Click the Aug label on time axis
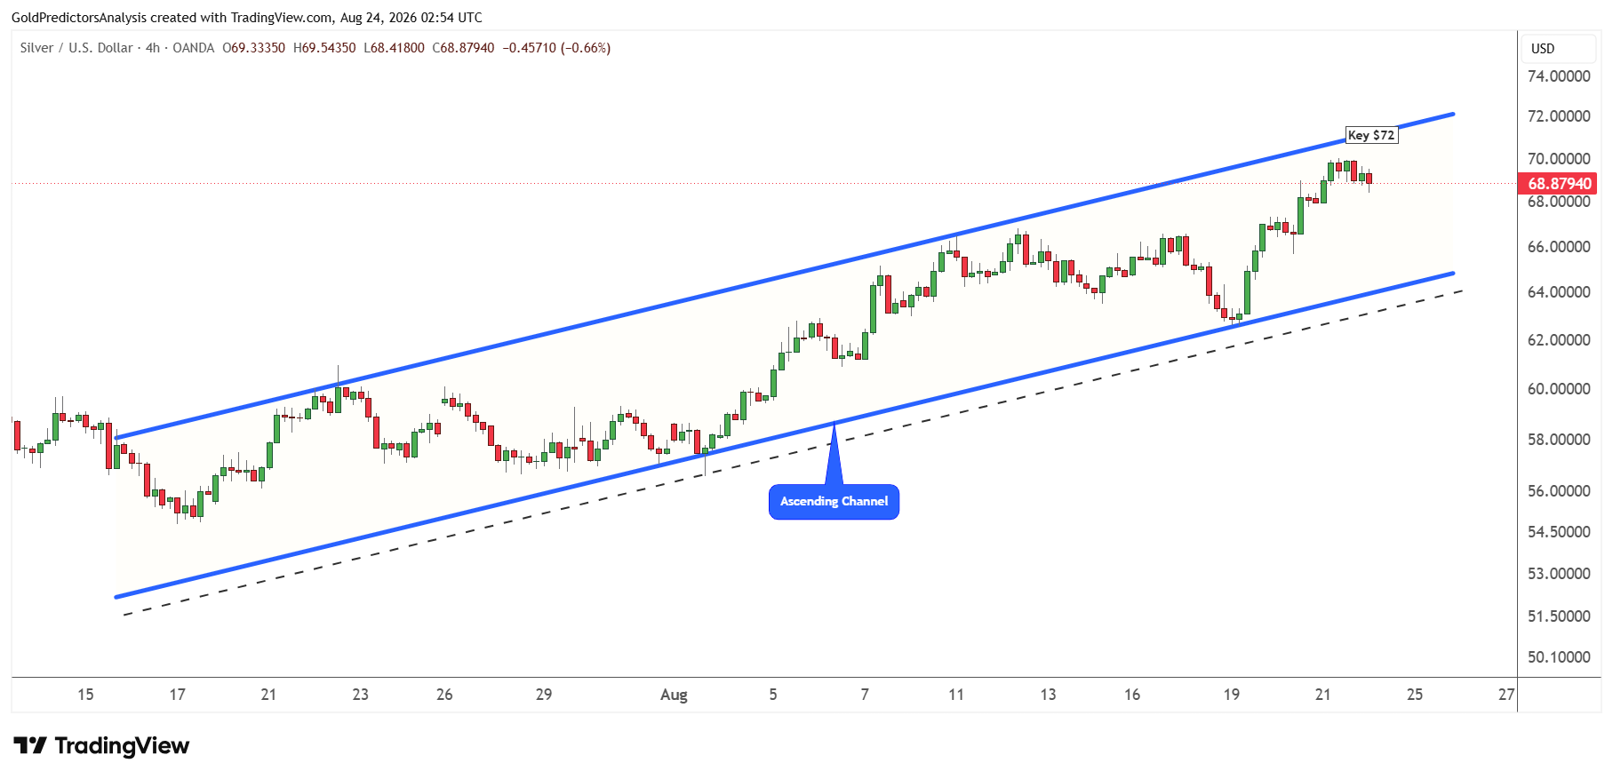Image resolution: width=1613 pixels, height=779 pixels. (x=674, y=695)
